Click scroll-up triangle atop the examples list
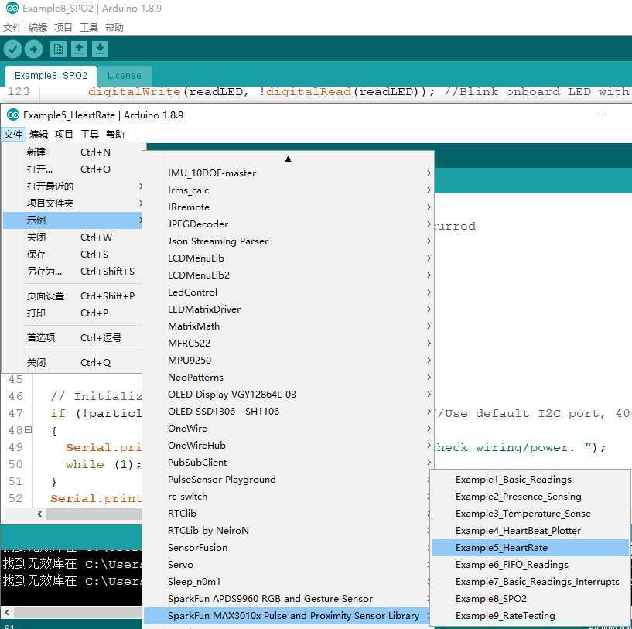The width and height of the screenshot is (632, 629). (x=288, y=159)
